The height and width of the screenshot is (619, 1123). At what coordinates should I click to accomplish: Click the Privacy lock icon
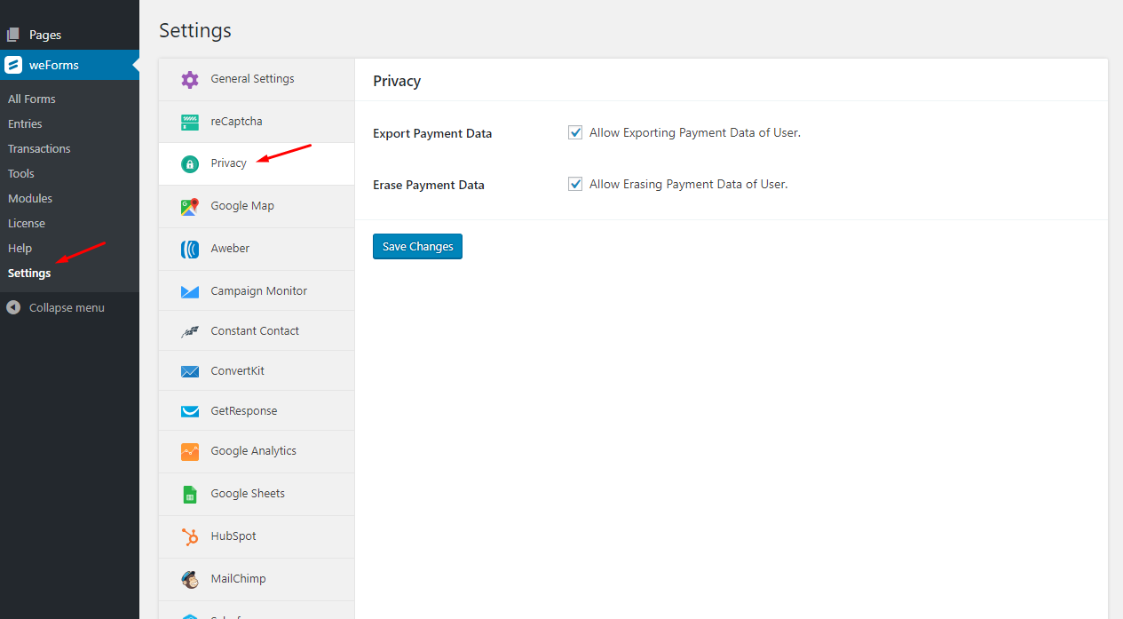190,163
